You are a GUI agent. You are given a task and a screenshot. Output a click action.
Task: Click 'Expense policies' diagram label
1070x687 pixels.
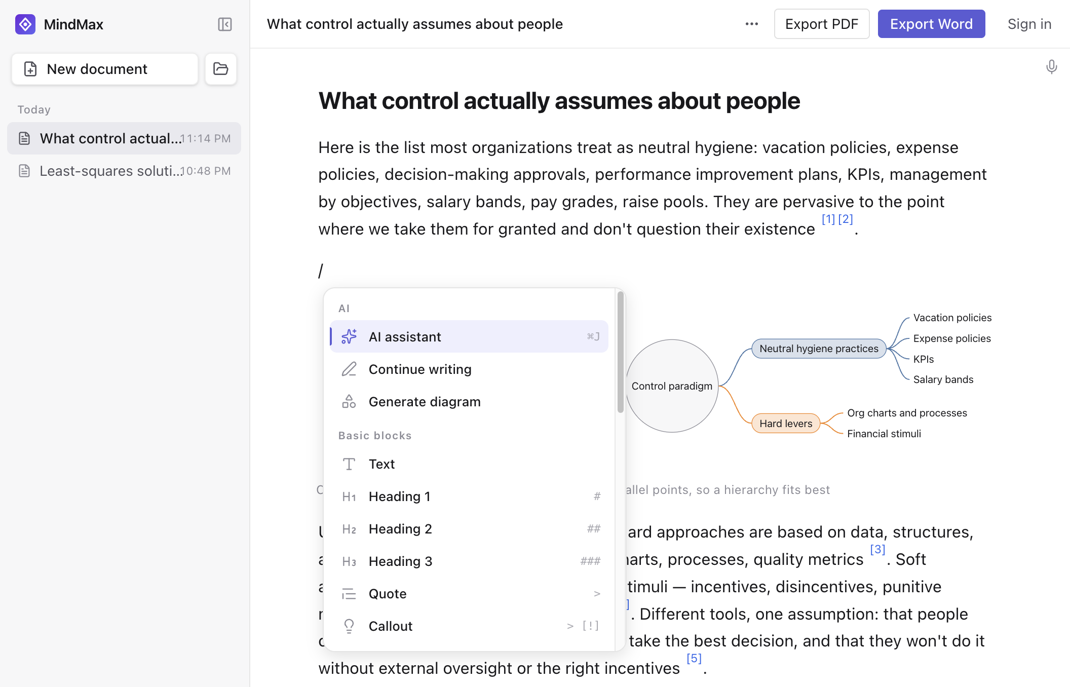pos(952,338)
